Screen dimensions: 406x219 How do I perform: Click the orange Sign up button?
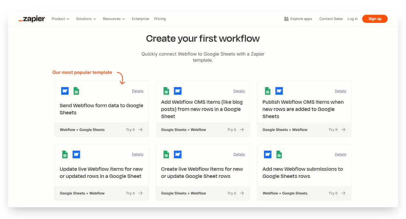(375, 19)
